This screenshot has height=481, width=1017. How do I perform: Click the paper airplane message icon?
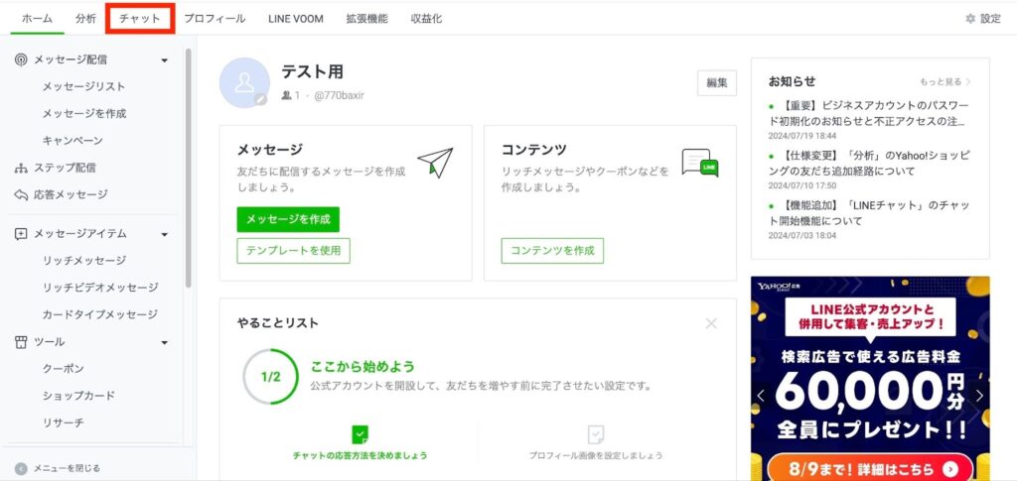point(435,162)
